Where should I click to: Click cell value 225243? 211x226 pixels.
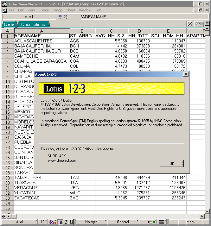coord(169,198)
